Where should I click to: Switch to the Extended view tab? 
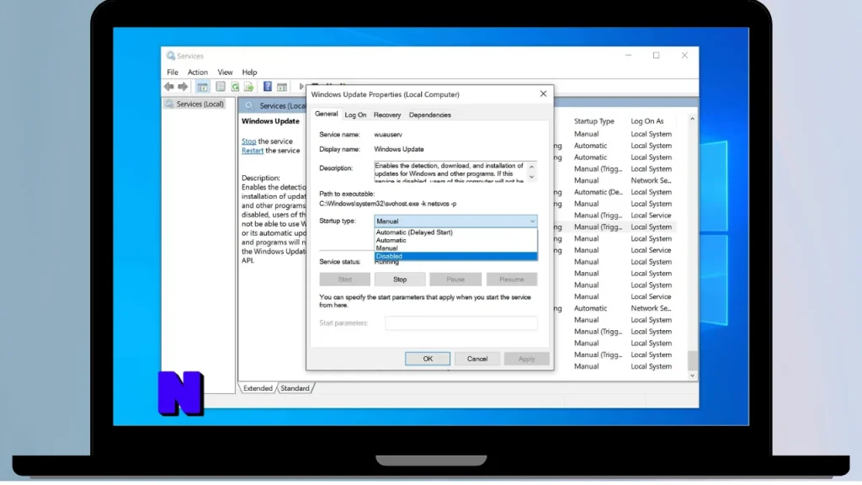258,388
